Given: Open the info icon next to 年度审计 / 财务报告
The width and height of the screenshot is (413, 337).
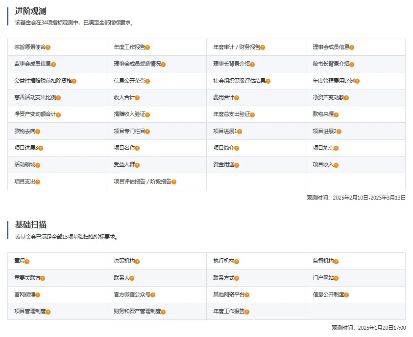Looking at the screenshot, I should (x=263, y=47).
